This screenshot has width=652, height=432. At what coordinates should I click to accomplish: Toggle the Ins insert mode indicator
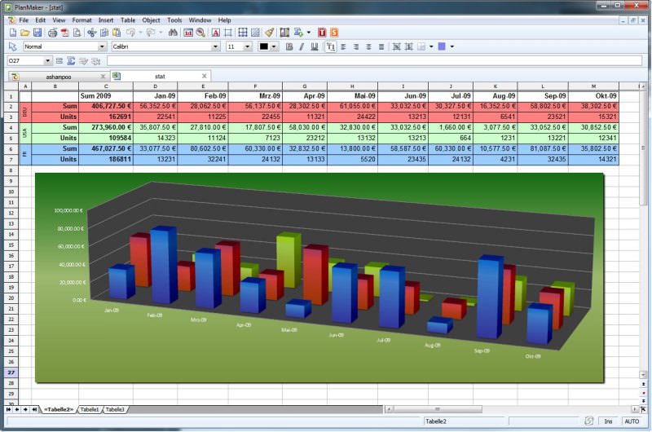(608, 421)
